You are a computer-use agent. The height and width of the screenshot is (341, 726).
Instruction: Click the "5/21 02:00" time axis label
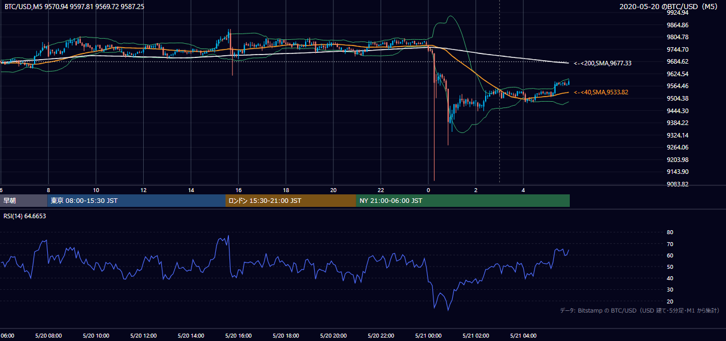pyautogui.click(x=476, y=336)
